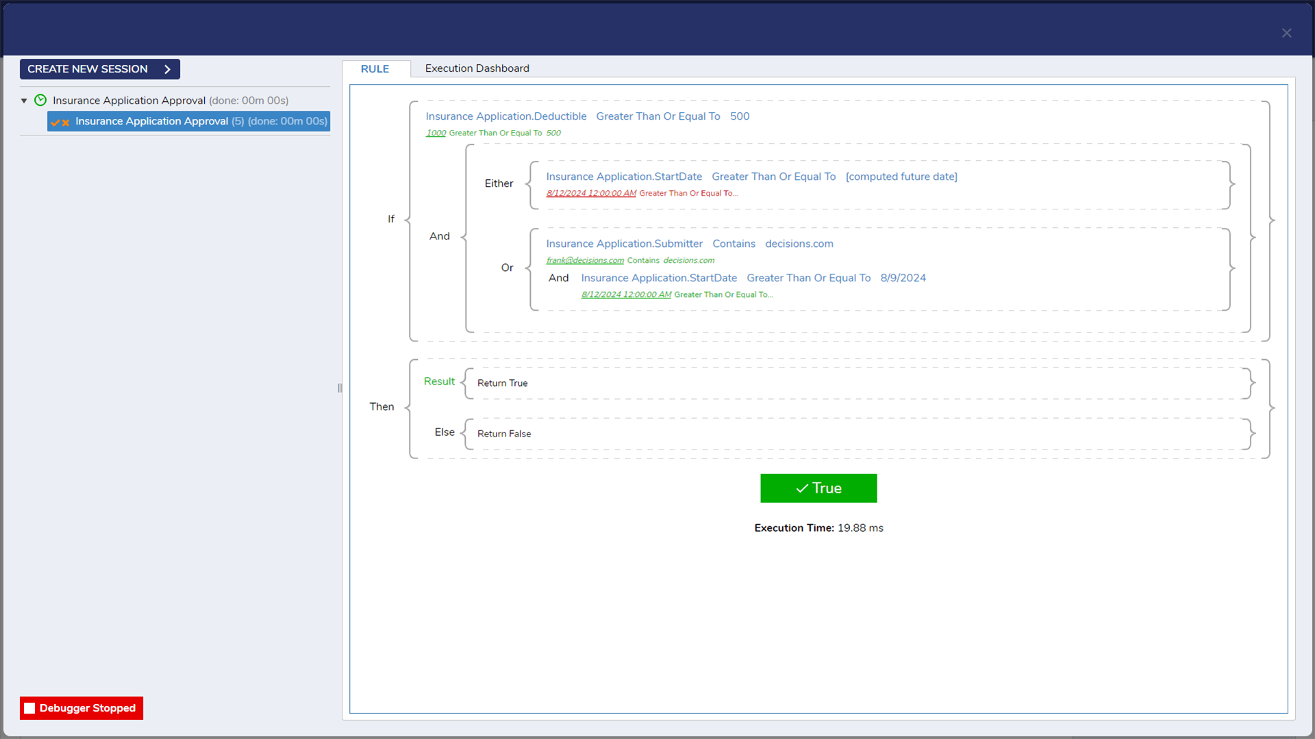
Task: Click the orange check-cross rule icon
Action: pyautogui.click(x=60, y=122)
